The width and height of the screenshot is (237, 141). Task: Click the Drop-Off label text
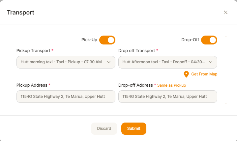tap(190, 40)
